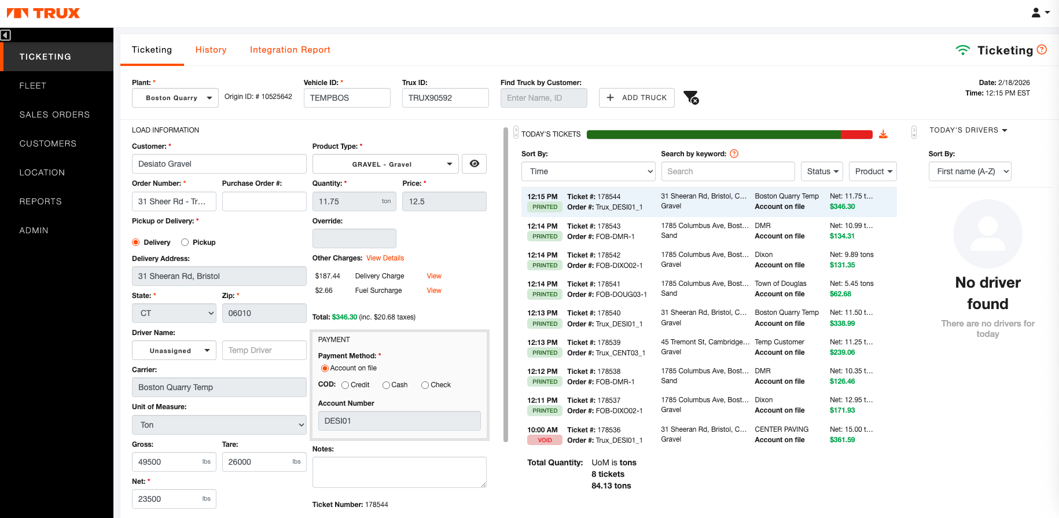Collapse the Today's Tickets panel handle
Viewport: 1059px width, 518px height.
coord(516,133)
